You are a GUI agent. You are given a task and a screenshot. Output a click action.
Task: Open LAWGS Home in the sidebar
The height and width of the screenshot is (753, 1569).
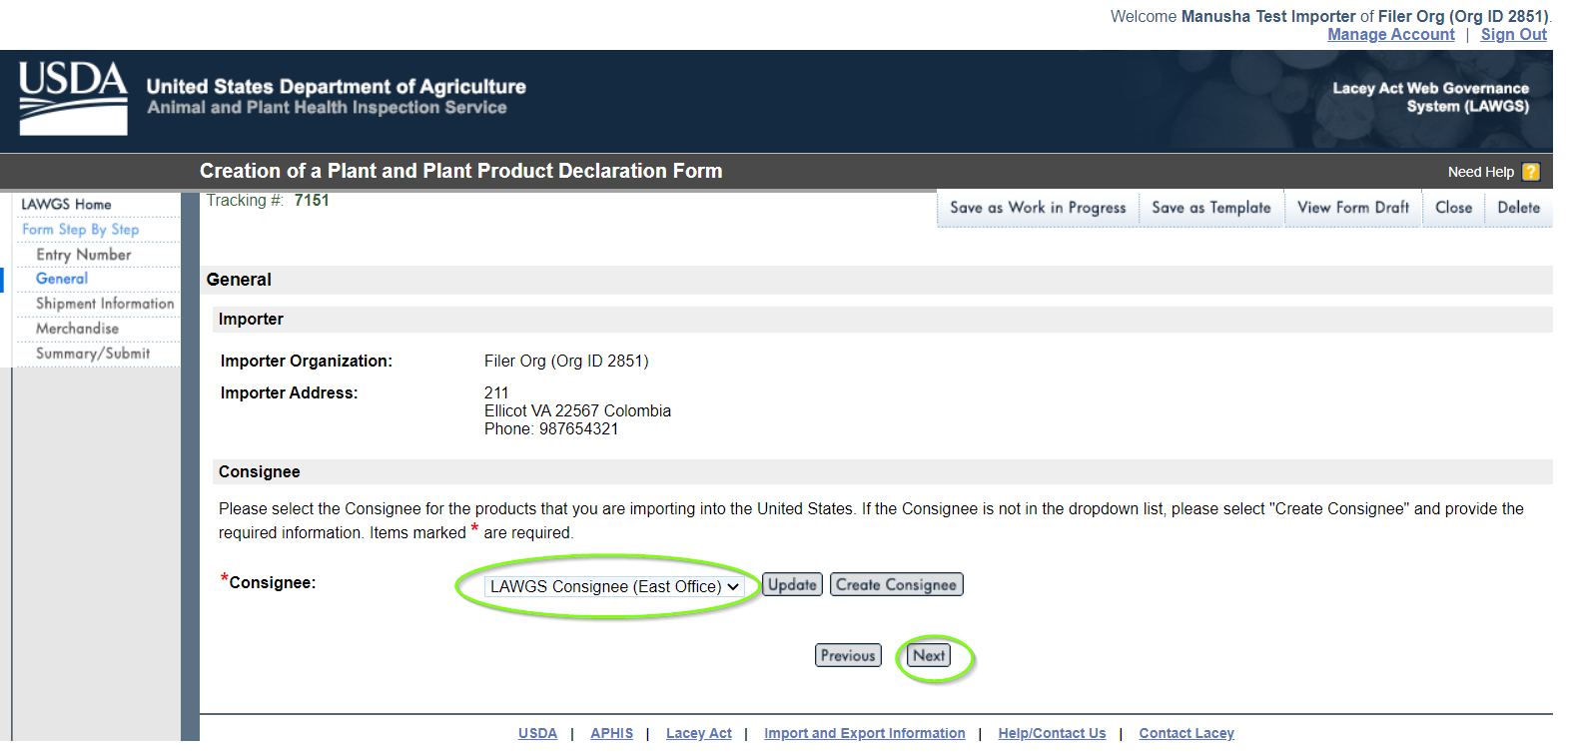pyautogui.click(x=67, y=205)
